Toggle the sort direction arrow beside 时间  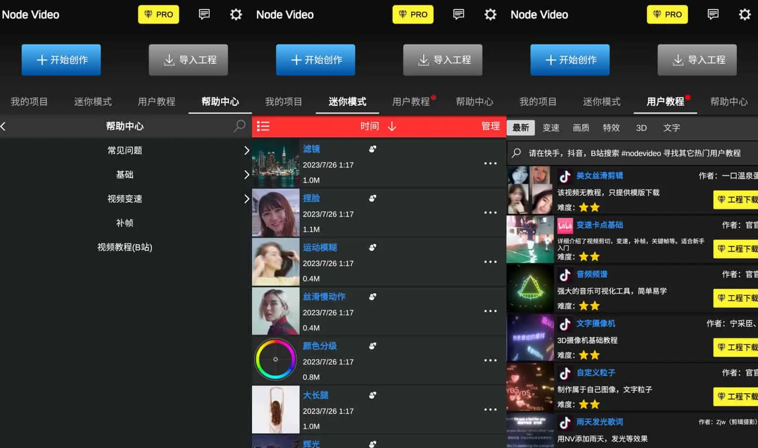[392, 126]
